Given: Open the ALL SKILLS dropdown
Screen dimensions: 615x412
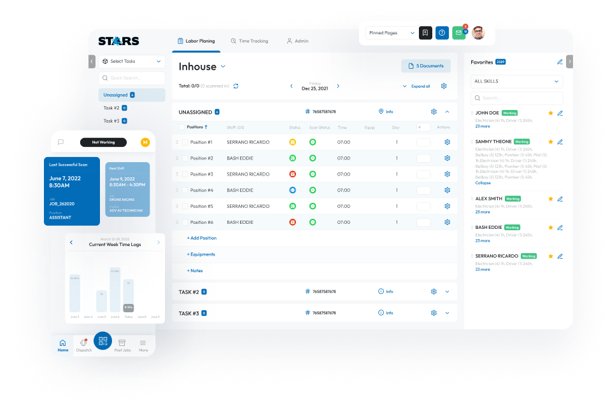Looking at the screenshot, I should coord(516,81).
